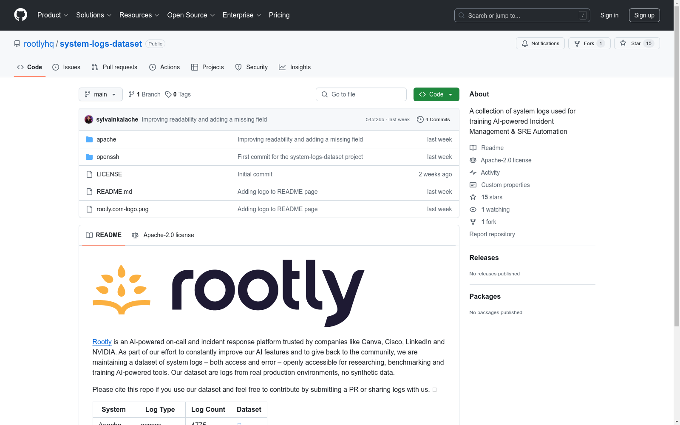Switch to Pull requests tab
Screen dimensions: 680x425
pos(114,67)
